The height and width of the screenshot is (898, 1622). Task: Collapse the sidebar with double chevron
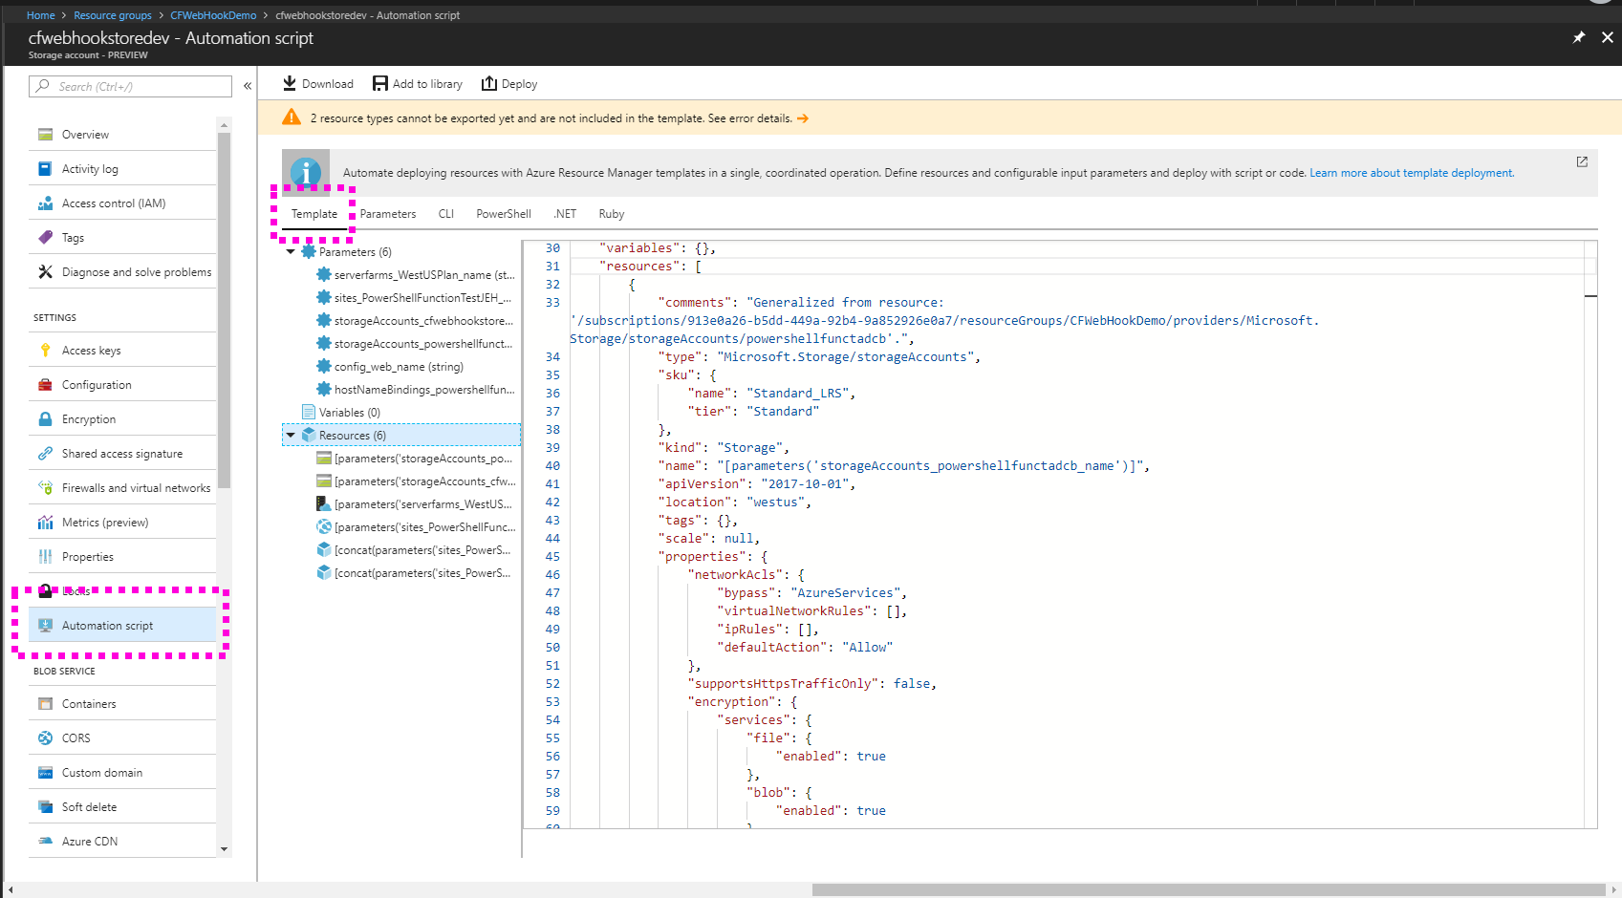point(248,86)
